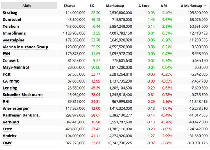Click the Erste marketcap value 11,785,116,000
Viewport: 210px width, 150px height.
[x=119, y=129]
